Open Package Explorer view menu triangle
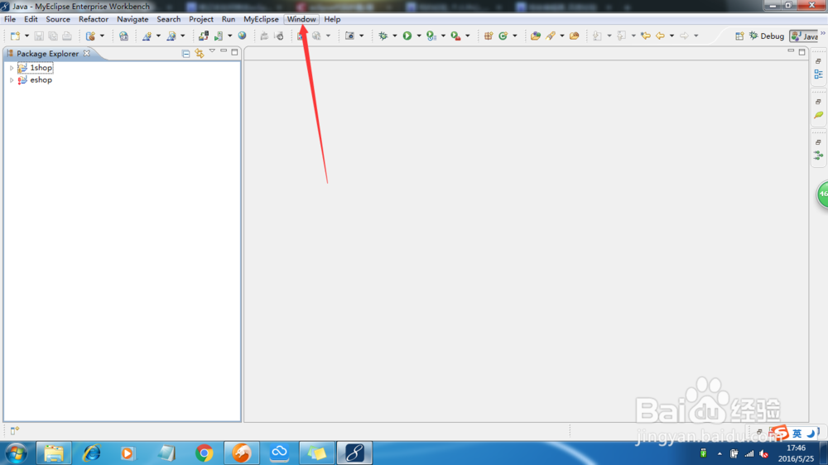828x465 pixels. pos(212,51)
